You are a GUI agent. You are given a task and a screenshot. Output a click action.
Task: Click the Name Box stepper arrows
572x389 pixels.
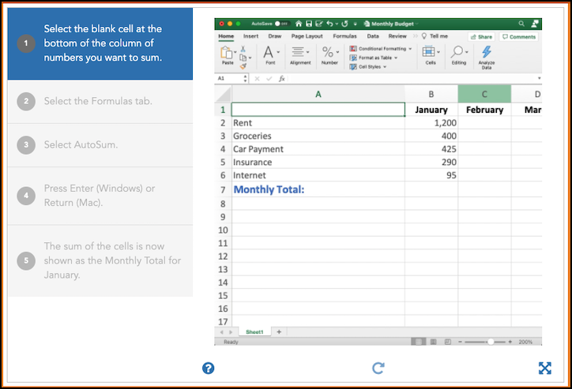245,78
